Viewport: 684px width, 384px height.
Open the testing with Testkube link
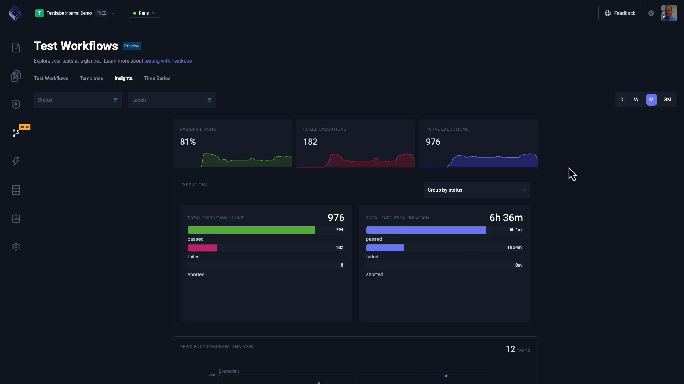tap(168, 61)
